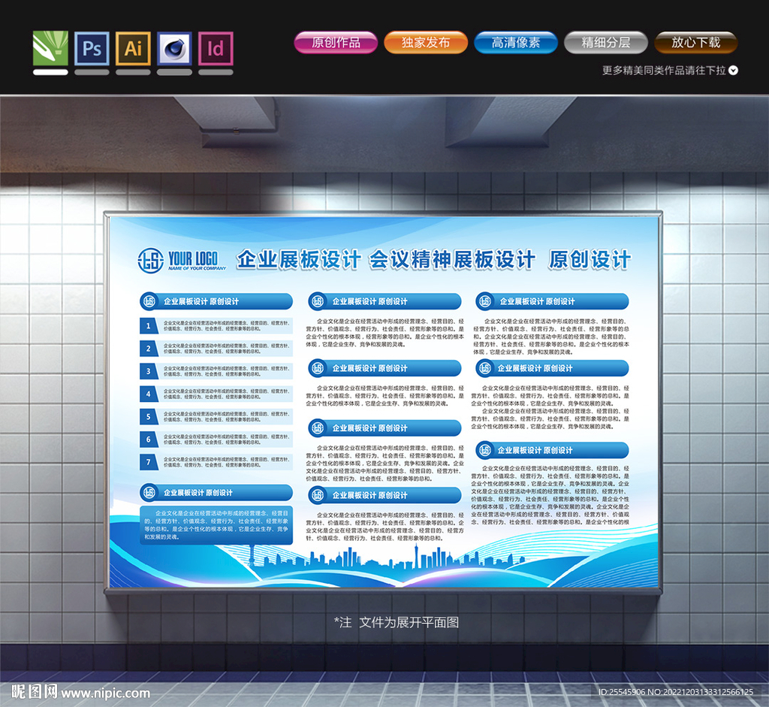Click the 会议精神展板设计 title heading

tap(451, 259)
